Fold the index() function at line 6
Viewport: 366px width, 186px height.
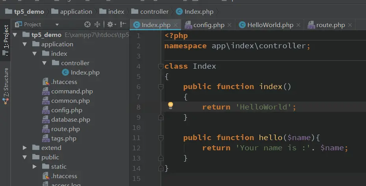pyautogui.click(x=161, y=87)
